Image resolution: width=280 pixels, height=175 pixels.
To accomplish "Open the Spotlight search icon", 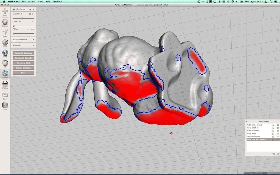I will (x=271, y=1).
